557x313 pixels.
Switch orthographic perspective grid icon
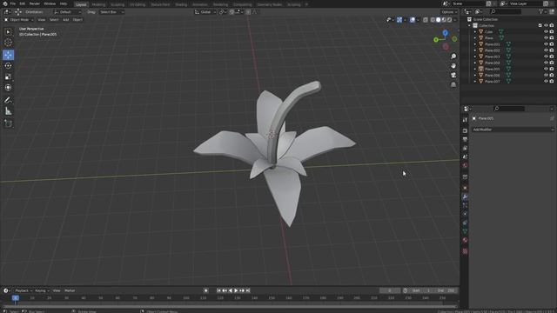coord(453,84)
